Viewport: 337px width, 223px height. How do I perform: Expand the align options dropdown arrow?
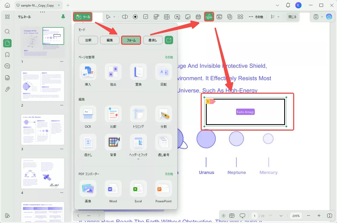pos(278,17)
